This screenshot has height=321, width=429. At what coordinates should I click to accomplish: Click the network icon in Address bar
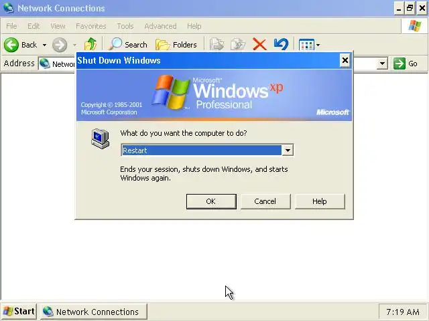click(45, 64)
